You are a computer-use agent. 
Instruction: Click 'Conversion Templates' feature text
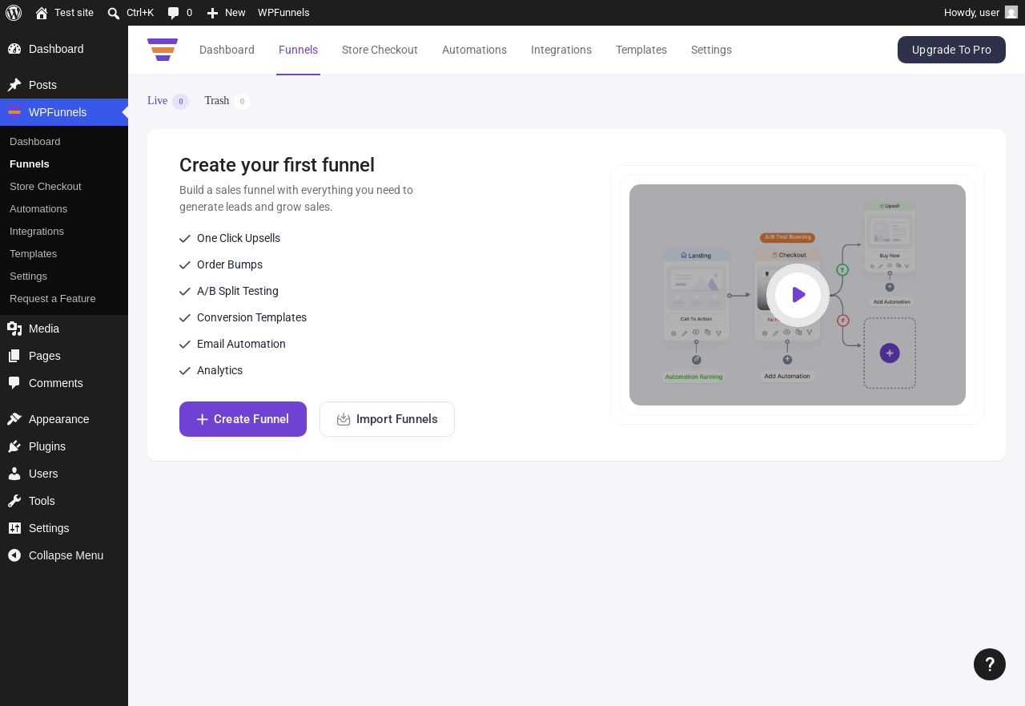(x=251, y=317)
